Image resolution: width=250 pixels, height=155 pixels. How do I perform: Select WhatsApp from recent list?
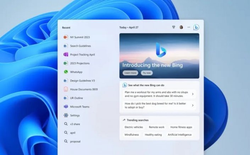[76, 72]
